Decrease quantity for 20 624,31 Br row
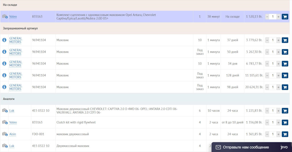Image resolution: width=292 pixels, height=152 pixels. tap(267, 87)
